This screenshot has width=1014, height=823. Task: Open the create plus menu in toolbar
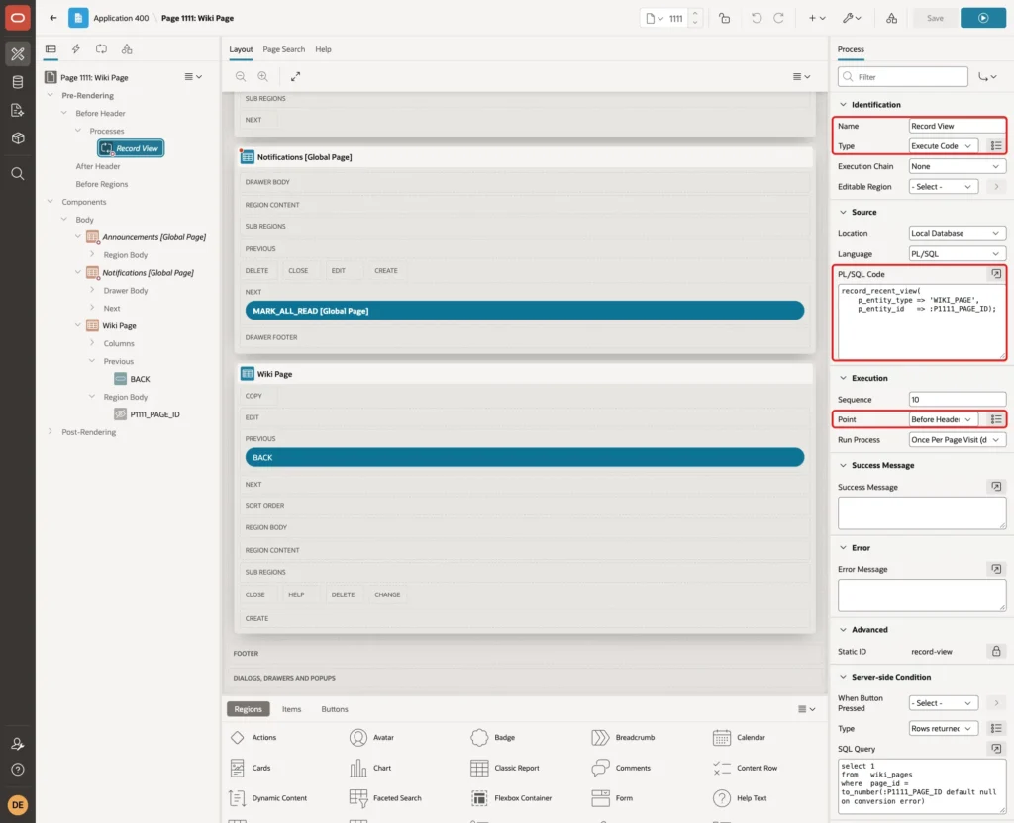tap(817, 18)
